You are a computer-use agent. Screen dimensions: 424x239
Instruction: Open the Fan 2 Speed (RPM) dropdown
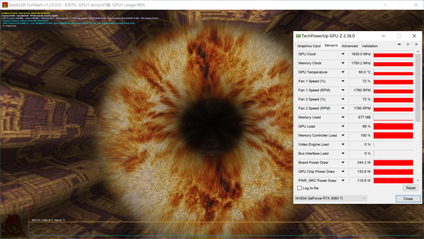(x=343, y=108)
